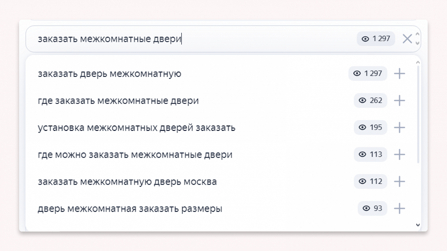
Task: Click plus next to 'установка межкомнатных дверей заказать'
Action: 399,127
